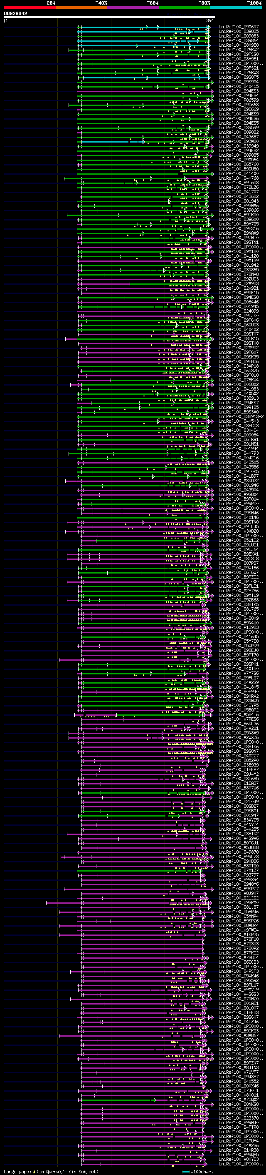Select the UniRef100_P13983 label
Screen dimensions: 266x1175
point(239,627)
